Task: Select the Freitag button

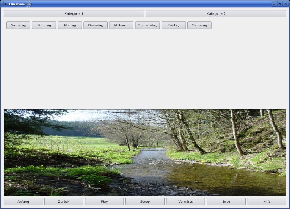Action: tap(174, 25)
